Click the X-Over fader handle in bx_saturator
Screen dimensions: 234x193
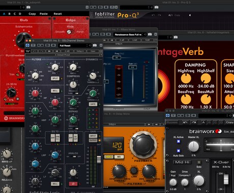pos(226,180)
